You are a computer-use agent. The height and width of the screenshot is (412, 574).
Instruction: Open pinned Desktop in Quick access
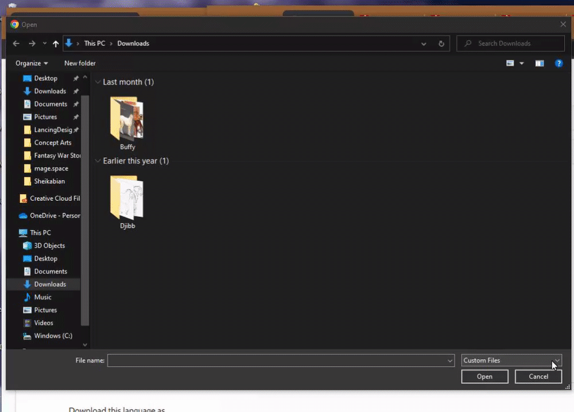tap(46, 78)
